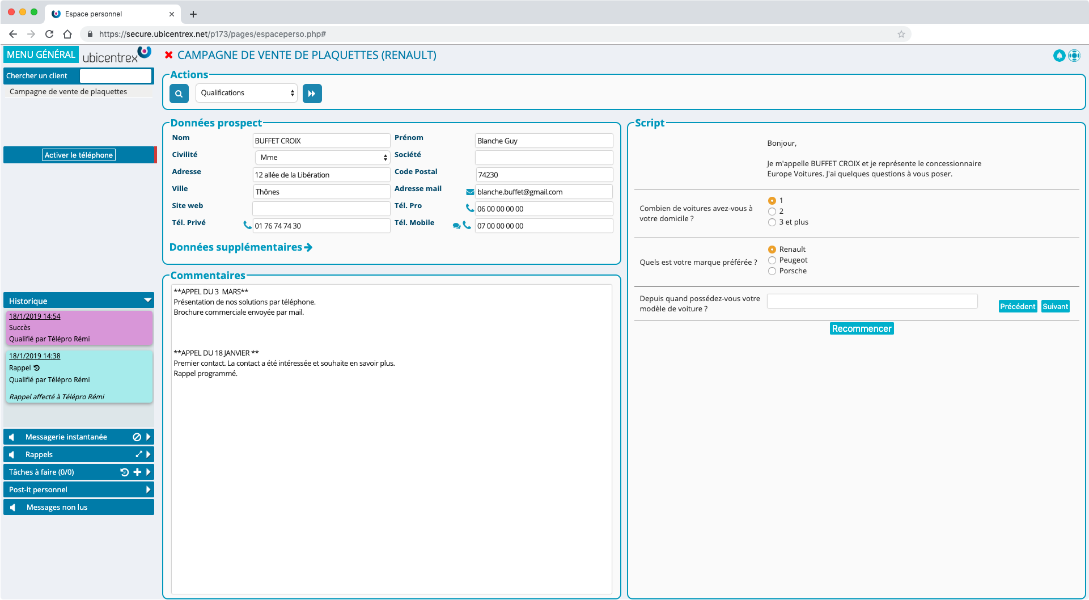The width and height of the screenshot is (1089, 600).
Task: Click the speaker icon on Messagerie instantanée
Action: coord(11,437)
